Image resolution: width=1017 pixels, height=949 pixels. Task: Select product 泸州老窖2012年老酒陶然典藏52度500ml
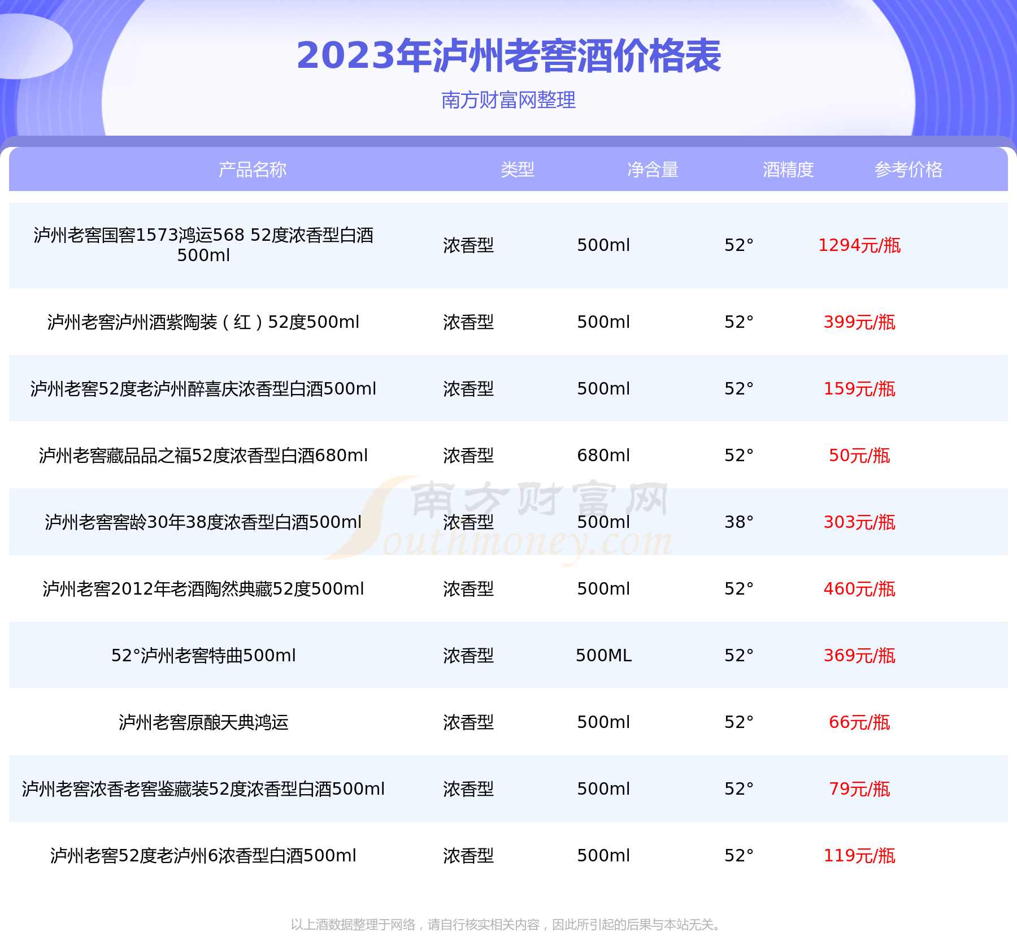click(203, 589)
